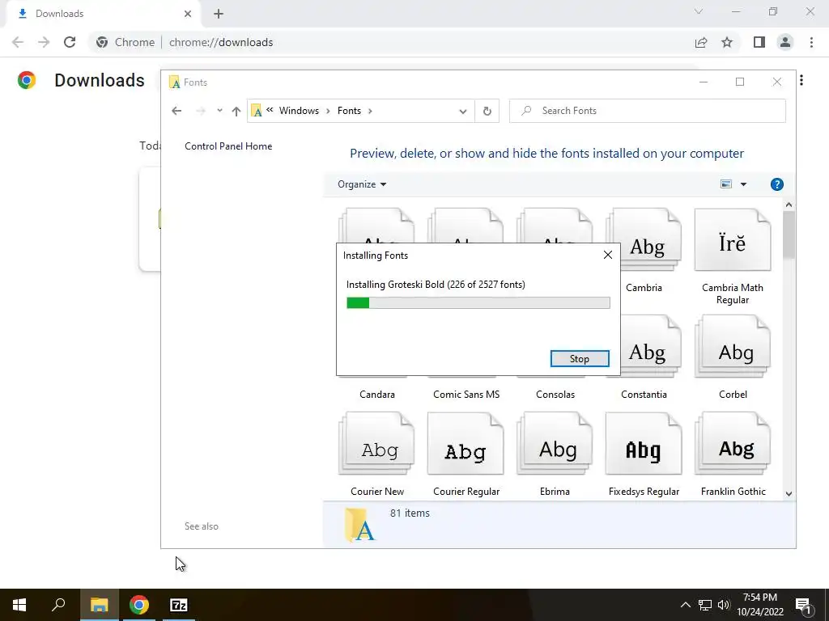
Task: Bookmark this page with the star
Action: [x=727, y=42]
